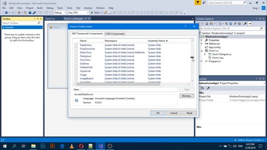Click the feedback icon next to Quick Launch
267x150 pixels.
click(x=204, y=2)
